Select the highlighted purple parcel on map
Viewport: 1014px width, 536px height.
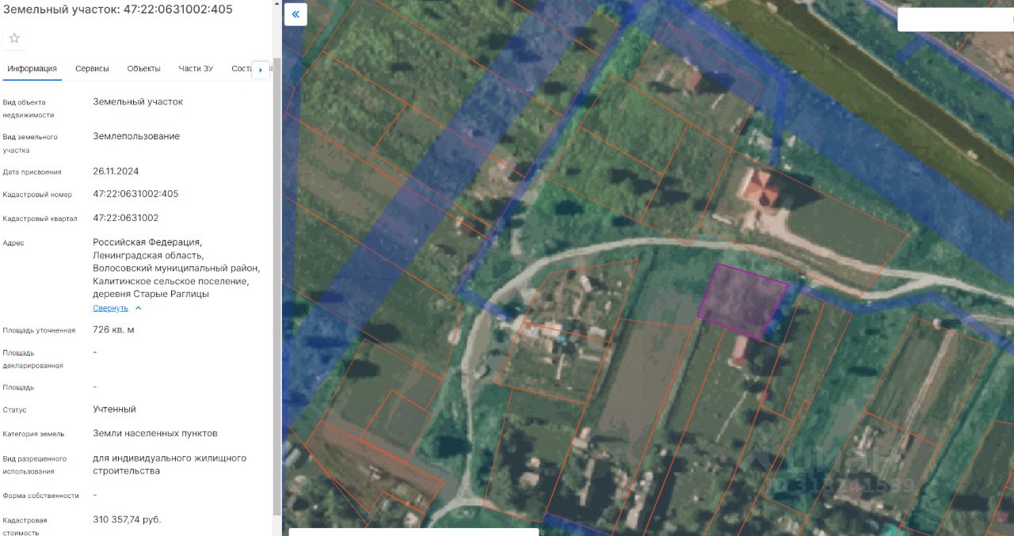(742, 302)
